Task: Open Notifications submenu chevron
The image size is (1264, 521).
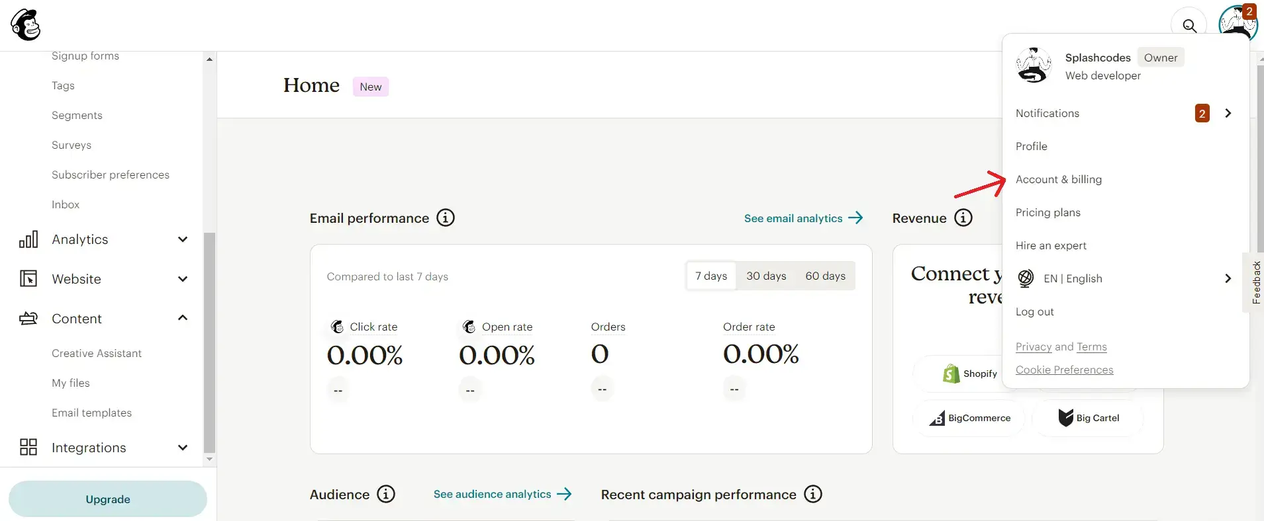Action: [1228, 113]
